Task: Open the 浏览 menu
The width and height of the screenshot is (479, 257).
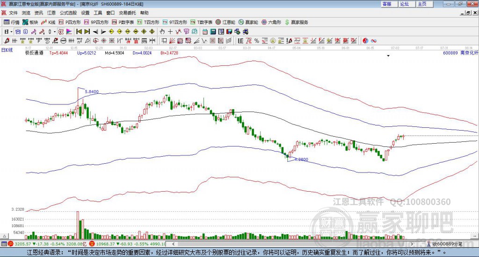Action: click(x=26, y=13)
